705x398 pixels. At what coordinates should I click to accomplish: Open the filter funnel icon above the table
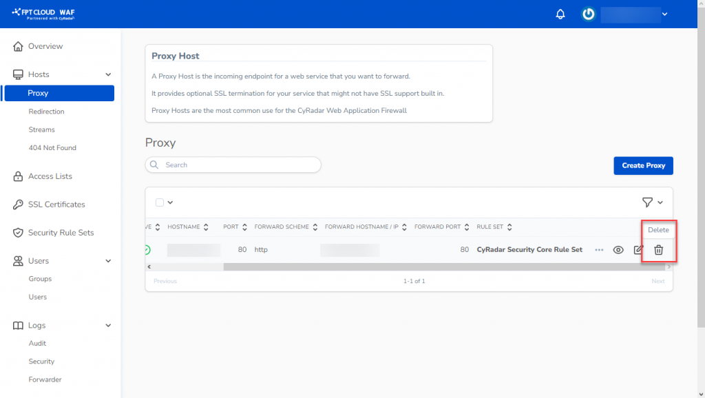tap(648, 202)
